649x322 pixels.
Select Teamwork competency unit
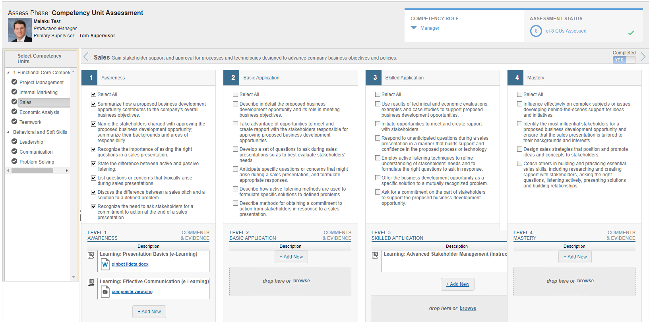click(x=30, y=122)
